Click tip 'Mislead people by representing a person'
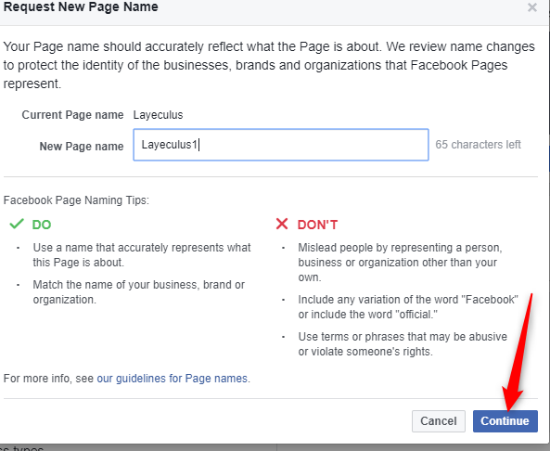The image size is (550, 451). pyautogui.click(x=400, y=263)
